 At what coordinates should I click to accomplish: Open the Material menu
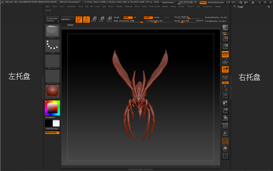click(128, 6)
